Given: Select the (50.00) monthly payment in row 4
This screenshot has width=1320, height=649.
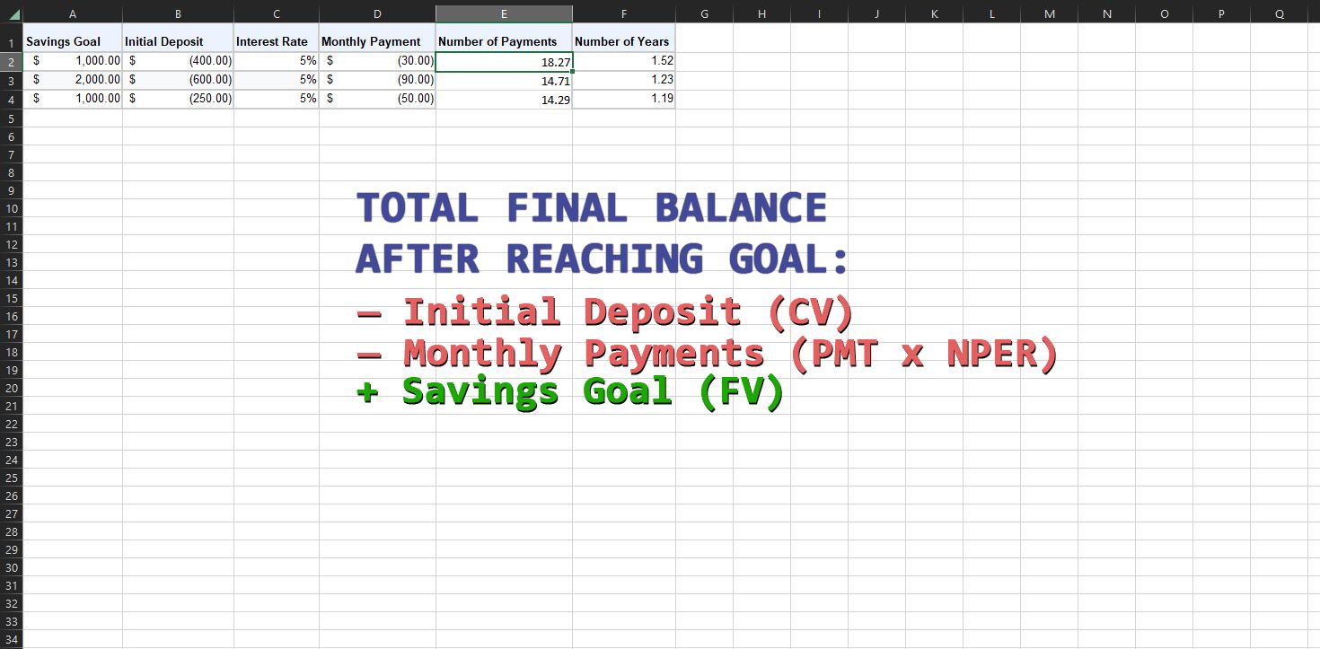Looking at the screenshot, I should click(377, 98).
